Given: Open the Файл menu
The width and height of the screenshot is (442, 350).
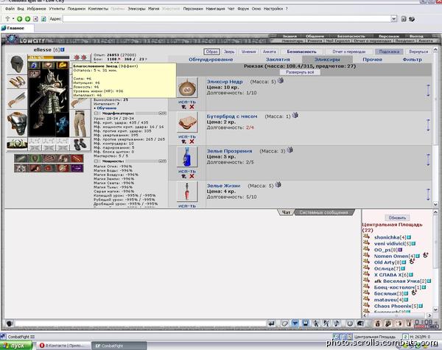Looking at the screenshot, I should tap(10, 9).
